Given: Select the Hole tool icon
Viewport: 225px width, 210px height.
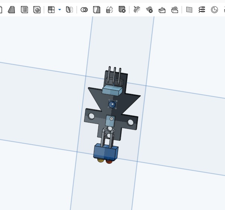Looking at the screenshot, I should (37, 10).
